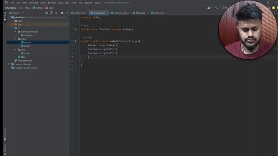Close the Father.java tab
The height and width of the screenshot is (156, 278).
coord(87,13)
